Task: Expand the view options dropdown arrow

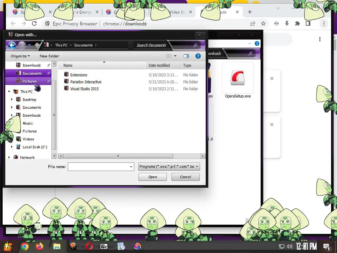Action: click(x=175, y=56)
